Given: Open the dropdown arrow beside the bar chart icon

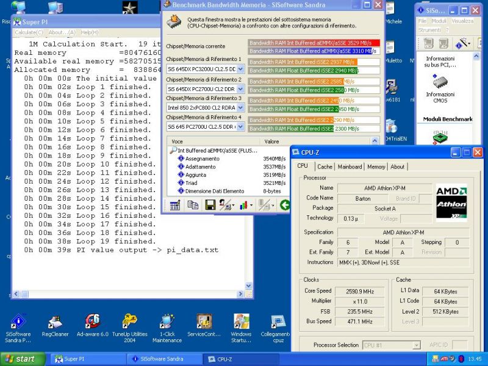Looking at the screenshot, I should [x=251, y=206].
